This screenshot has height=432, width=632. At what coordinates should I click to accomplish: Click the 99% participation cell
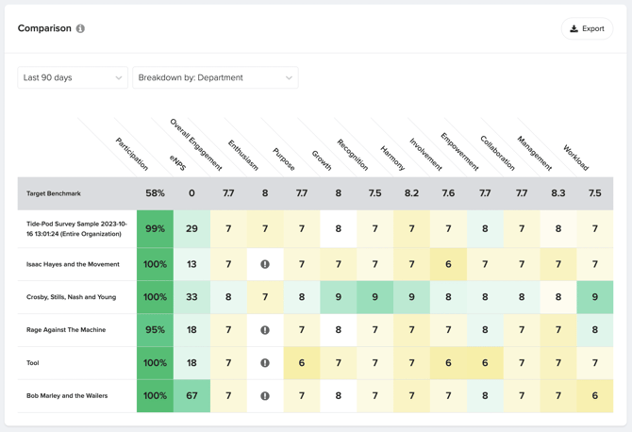155,229
